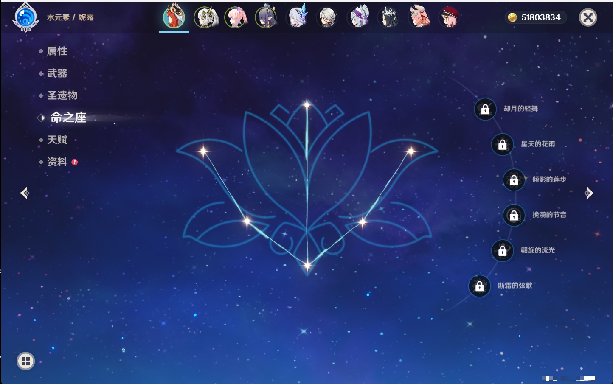
Task: Click the Mora balance 51803834
Action: pos(541,17)
